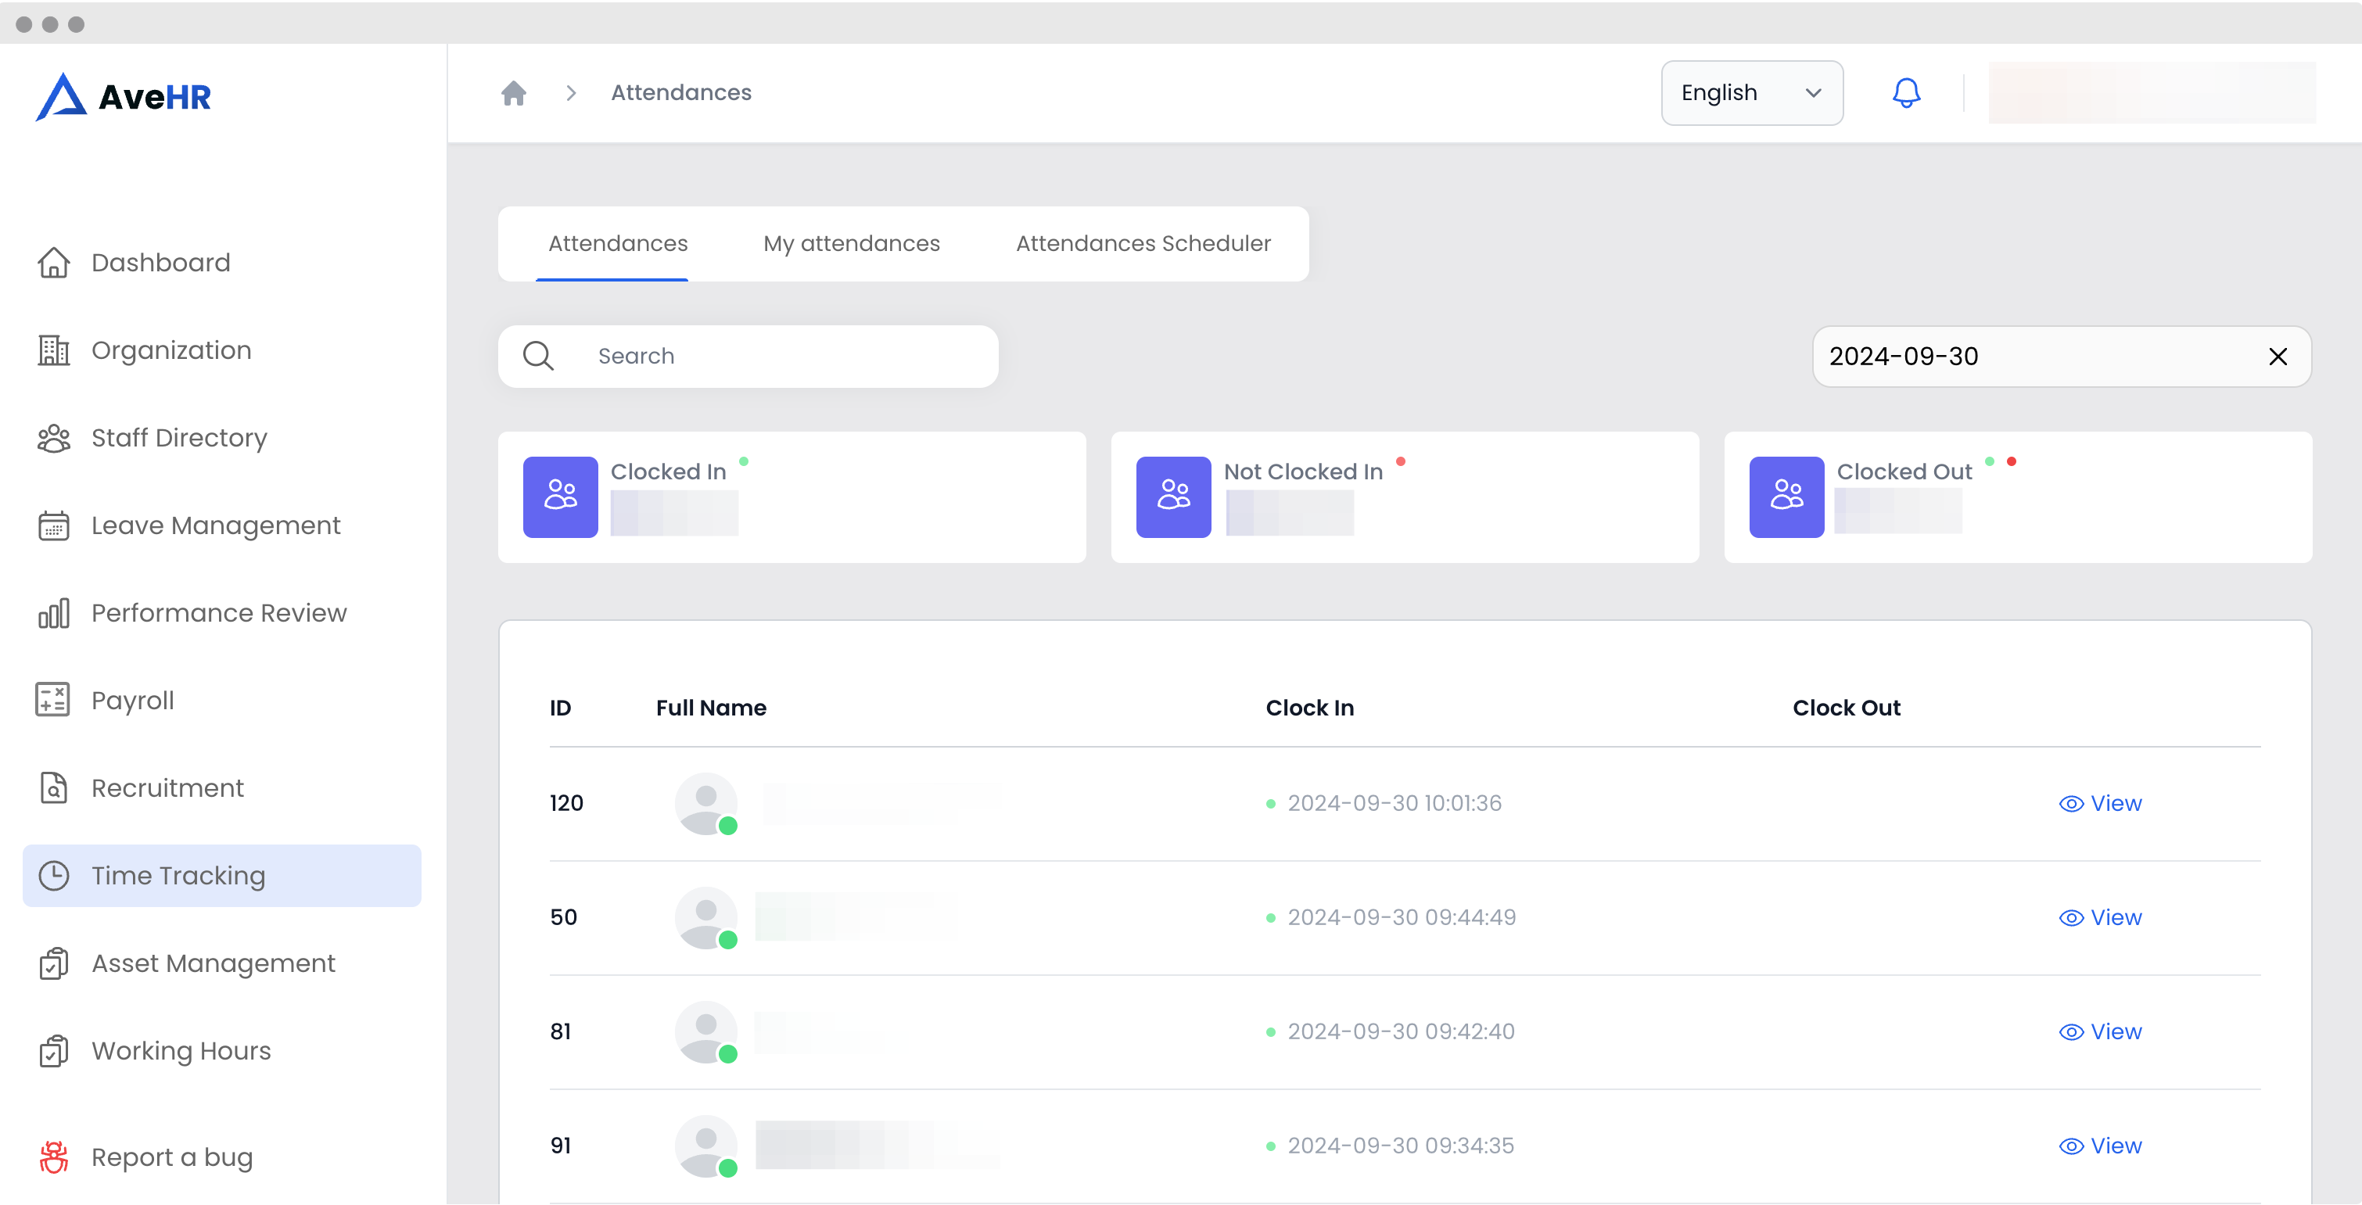This screenshot has height=1205, width=2362.
Task: Select Leave Management in sidebar
Action: (x=216, y=525)
